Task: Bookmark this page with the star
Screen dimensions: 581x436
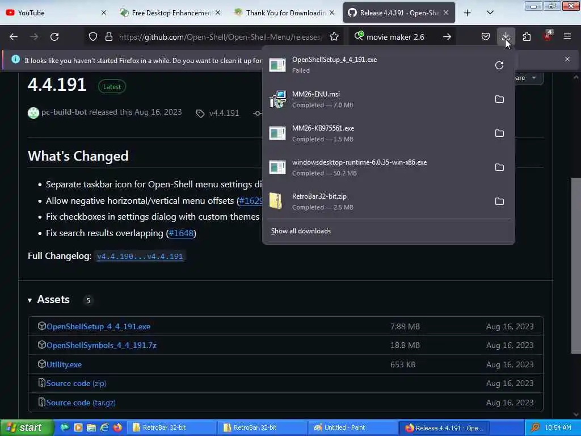Action: 334,37
